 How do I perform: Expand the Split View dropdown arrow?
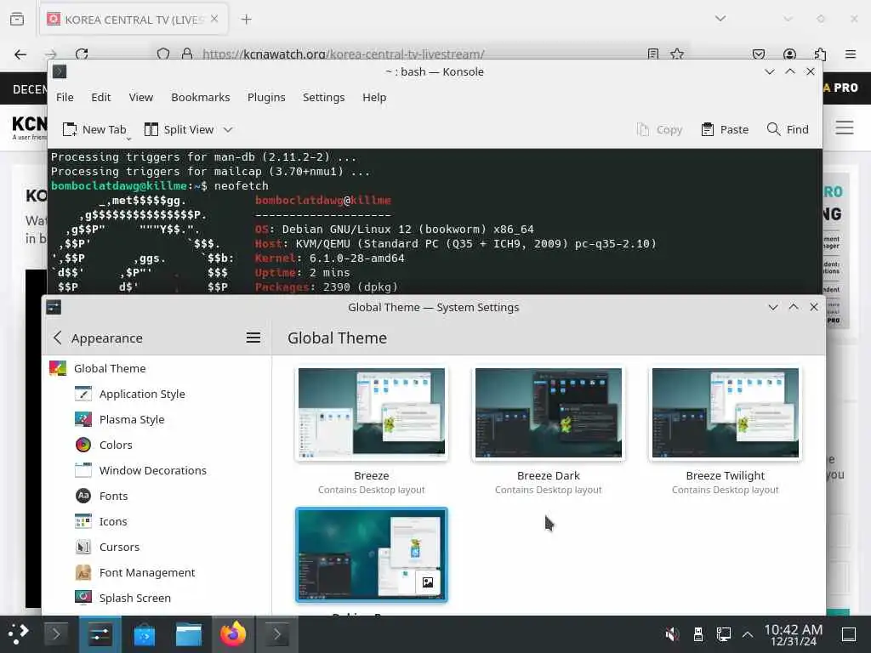pos(228,129)
